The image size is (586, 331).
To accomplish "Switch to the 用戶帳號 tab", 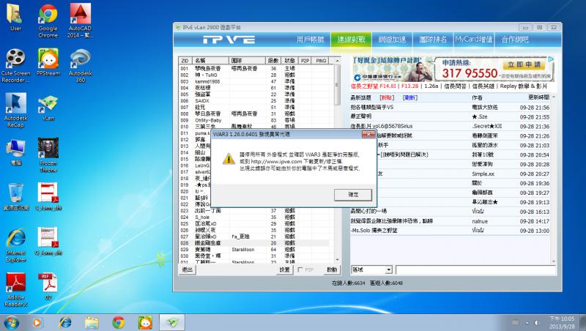I will click(x=312, y=39).
